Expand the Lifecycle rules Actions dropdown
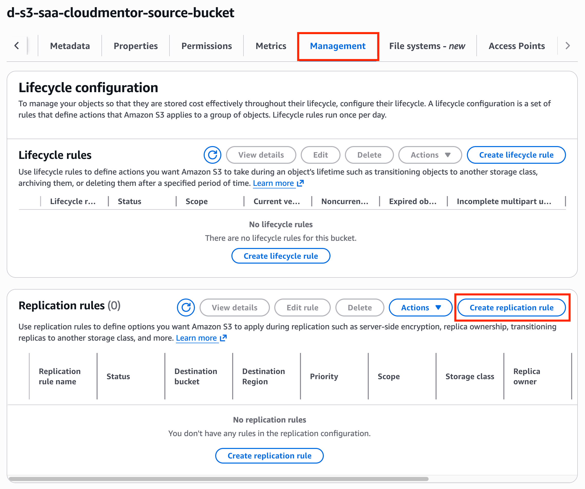 click(x=430, y=155)
